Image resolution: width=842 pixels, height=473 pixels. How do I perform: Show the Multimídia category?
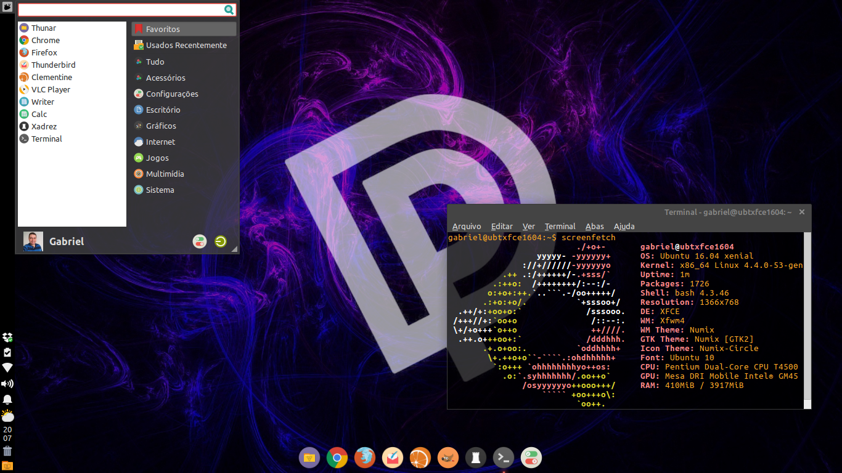coord(184,174)
